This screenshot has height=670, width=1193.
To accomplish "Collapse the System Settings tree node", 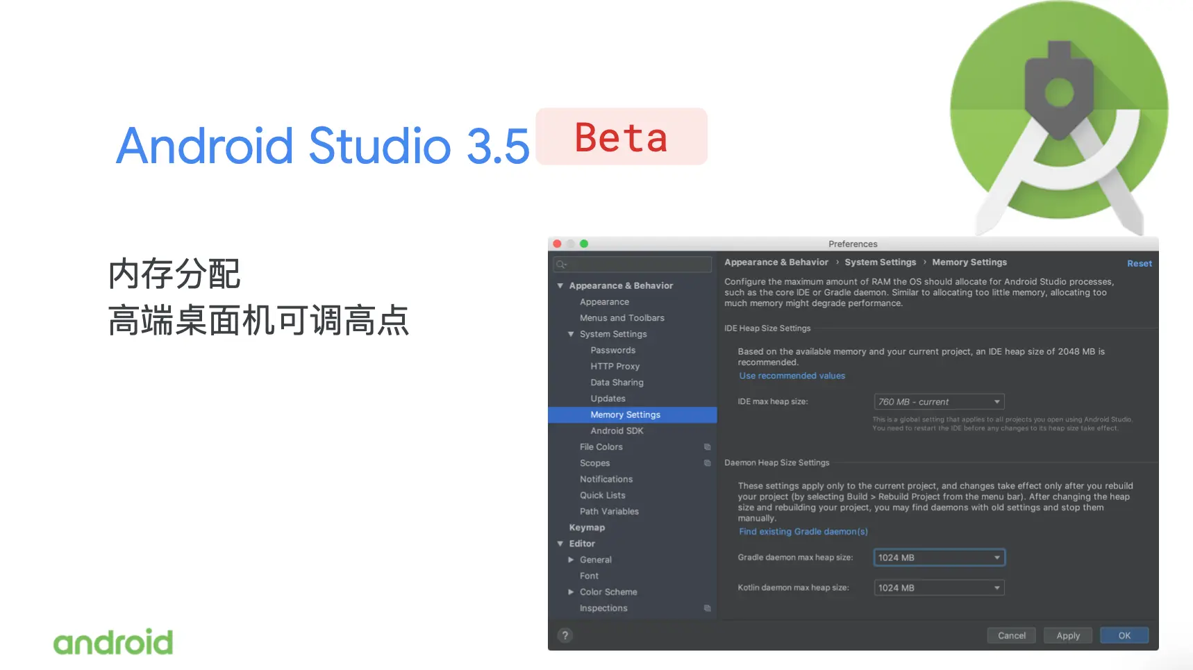I will [571, 335].
